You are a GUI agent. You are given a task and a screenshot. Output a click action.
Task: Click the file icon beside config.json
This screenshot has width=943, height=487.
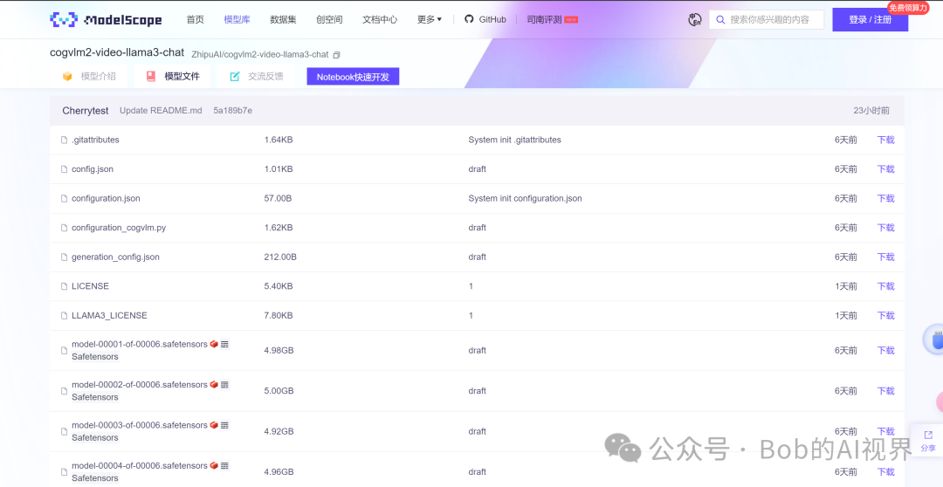tap(65, 169)
